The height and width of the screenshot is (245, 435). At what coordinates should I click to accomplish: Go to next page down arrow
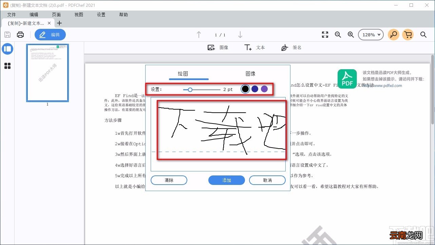[240, 35]
